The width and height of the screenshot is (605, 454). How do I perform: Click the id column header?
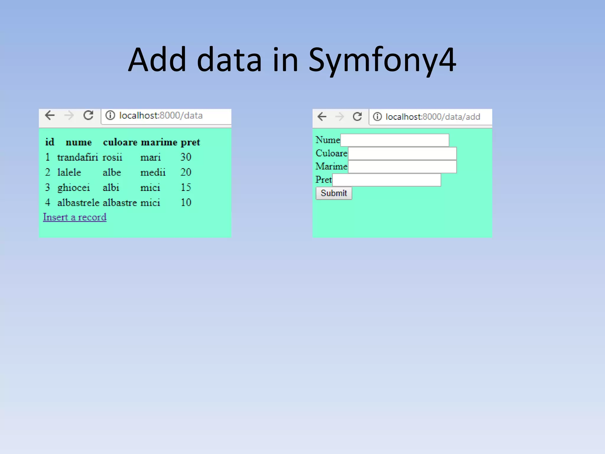tap(50, 142)
